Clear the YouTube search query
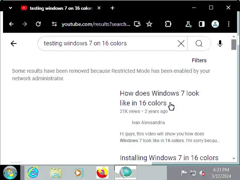 pyautogui.click(x=181, y=43)
